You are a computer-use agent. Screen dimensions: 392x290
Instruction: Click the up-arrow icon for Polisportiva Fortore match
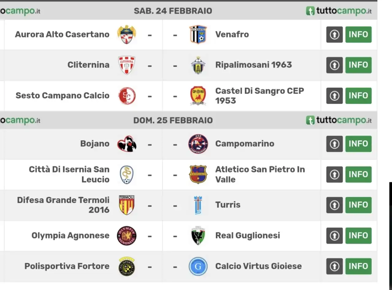[x=334, y=266]
